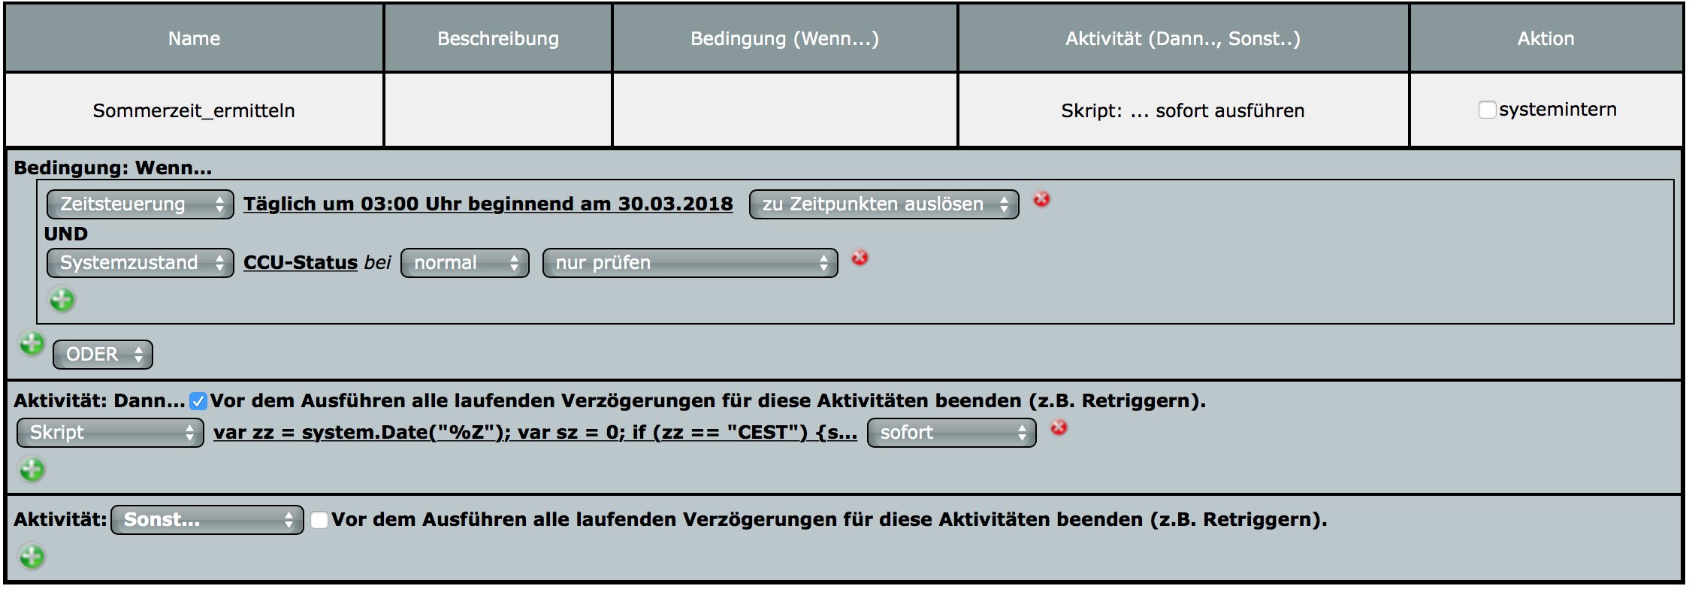Open the script code link starting 'var zz'
This screenshot has height=589, width=1689.
point(535,433)
